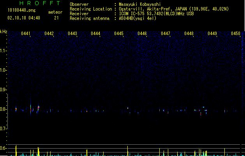
Task: Click the date stamp 02.10.18 04:40
Action: pyautogui.click(x=24, y=18)
